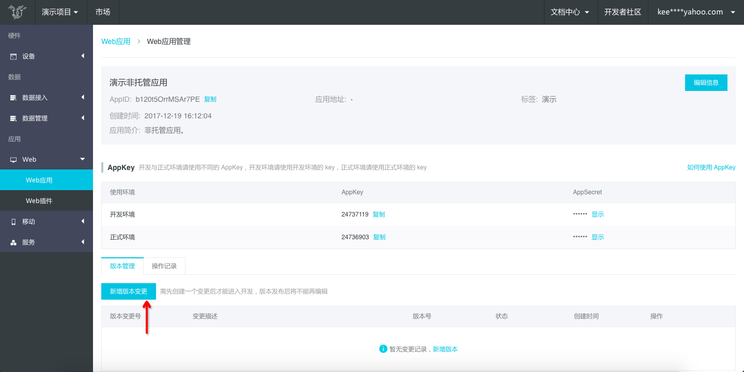Click the device icon beside 设备

pyautogui.click(x=13, y=56)
